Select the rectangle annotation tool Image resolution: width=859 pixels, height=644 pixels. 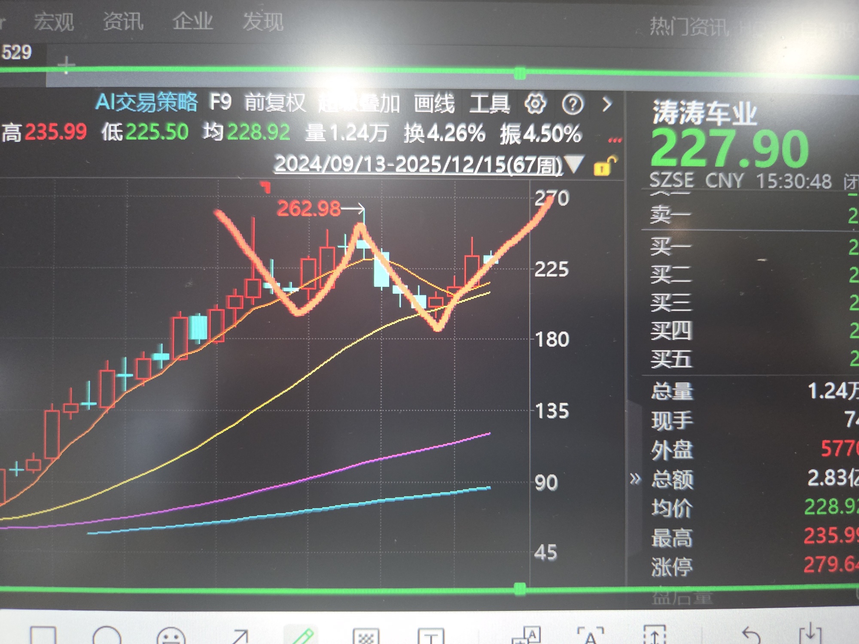point(43,635)
